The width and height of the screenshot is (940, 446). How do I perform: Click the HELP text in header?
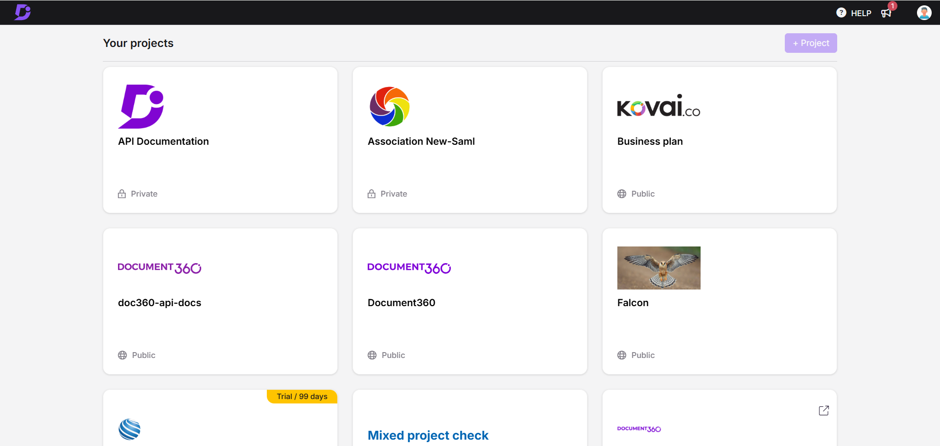[x=861, y=13]
